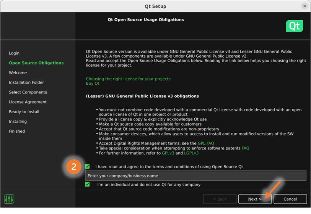Image resolution: width=311 pixels, height=214 pixels.
Task: Click the disabled Back button
Action: tap(220, 199)
